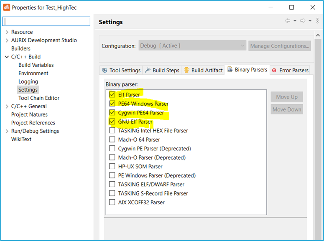Open the Configuration dropdown

coord(192,46)
